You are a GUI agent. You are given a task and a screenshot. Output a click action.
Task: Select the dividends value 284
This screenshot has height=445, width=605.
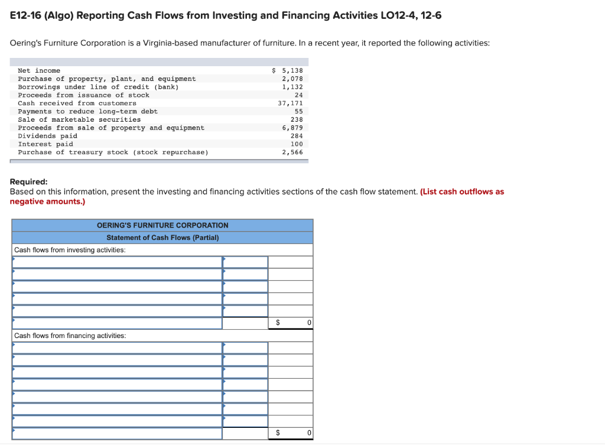point(297,136)
